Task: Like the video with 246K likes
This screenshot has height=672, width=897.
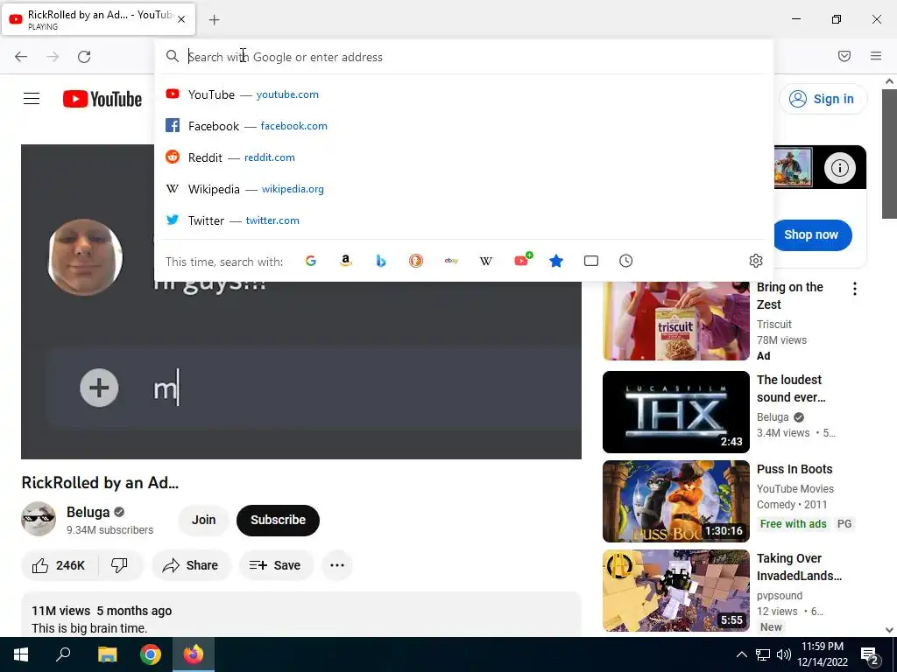Action: click(x=59, y=565)
